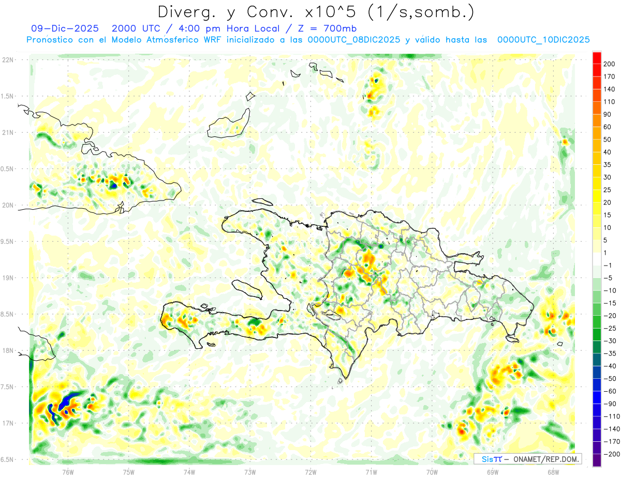Click the '20N' latitude label

[x=8, y=205]
